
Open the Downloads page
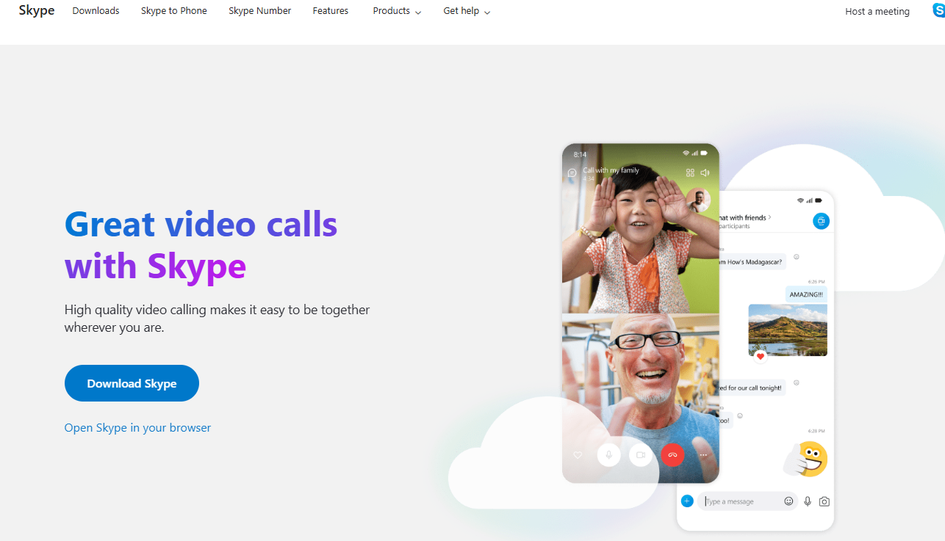coord(96,11)
